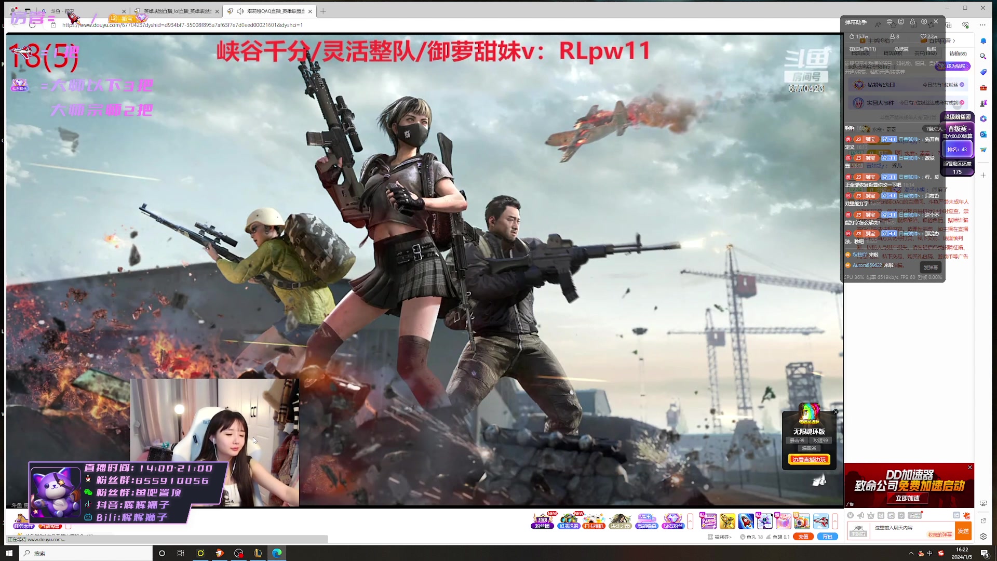Open the 家园大事件 banner
The height and width of the screenshot is (561, 997).
tap(907, 103)
